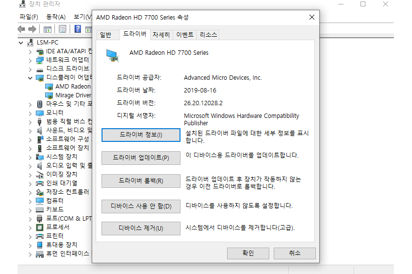Collapse the 디스플레이 어댑터 node
Screen dimensions: 412x274
(30, 78)
